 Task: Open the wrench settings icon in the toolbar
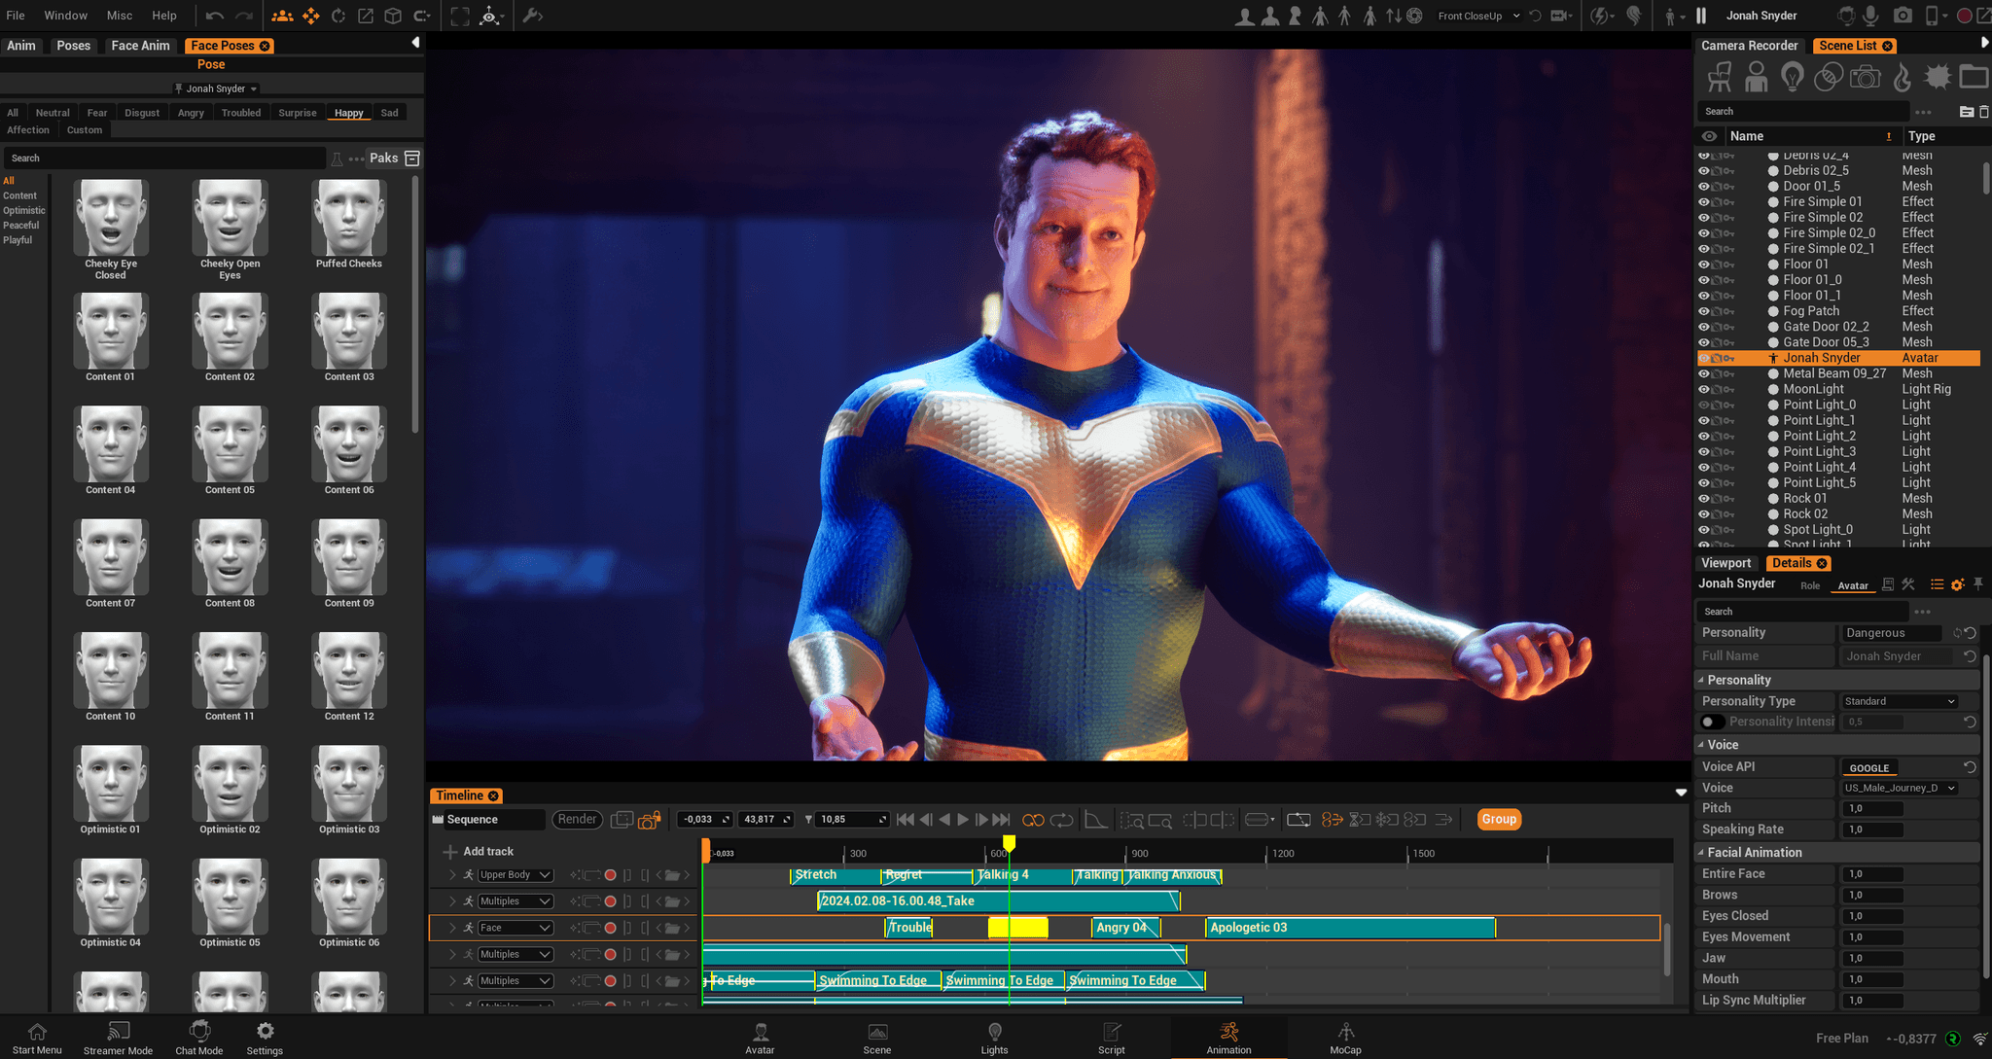[533, 16]
